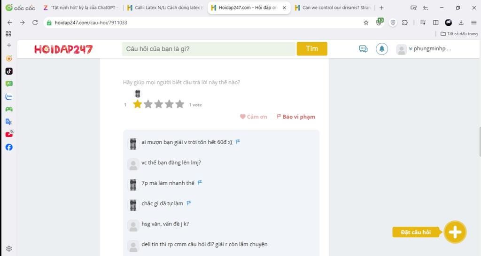Open the TikTok sidebar icon
This screenshot has width=481, height=256.
click(9, 71)
